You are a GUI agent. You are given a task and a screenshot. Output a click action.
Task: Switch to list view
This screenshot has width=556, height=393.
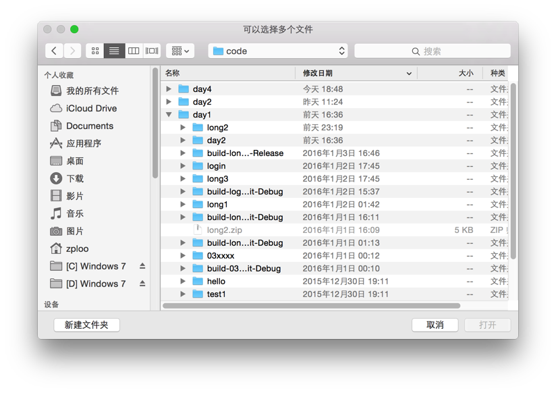[x=114, y=51]
